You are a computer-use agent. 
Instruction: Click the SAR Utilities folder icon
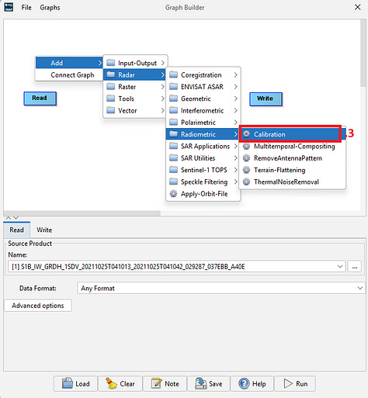coord(173,157)
